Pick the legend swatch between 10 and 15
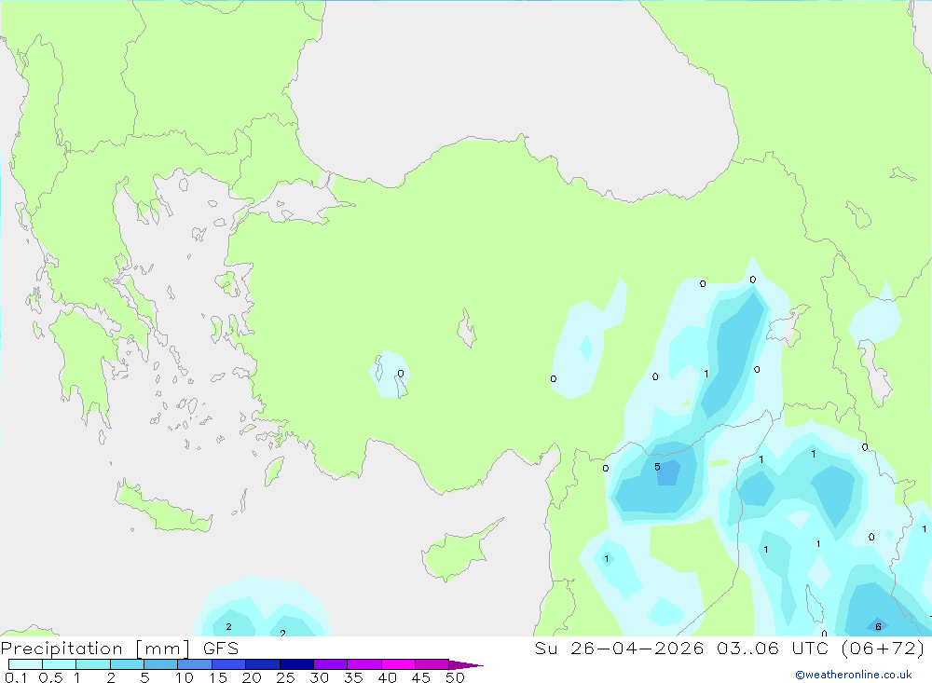Image resolution: width=932 pixels, height=683 pixels. [195, 664]
